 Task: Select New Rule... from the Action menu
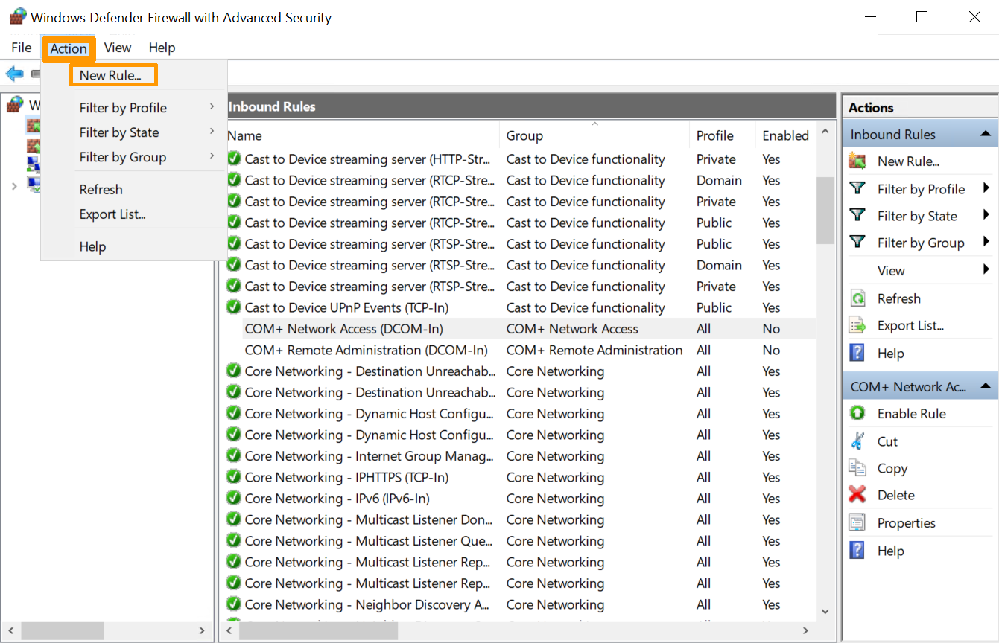(110, 75)
